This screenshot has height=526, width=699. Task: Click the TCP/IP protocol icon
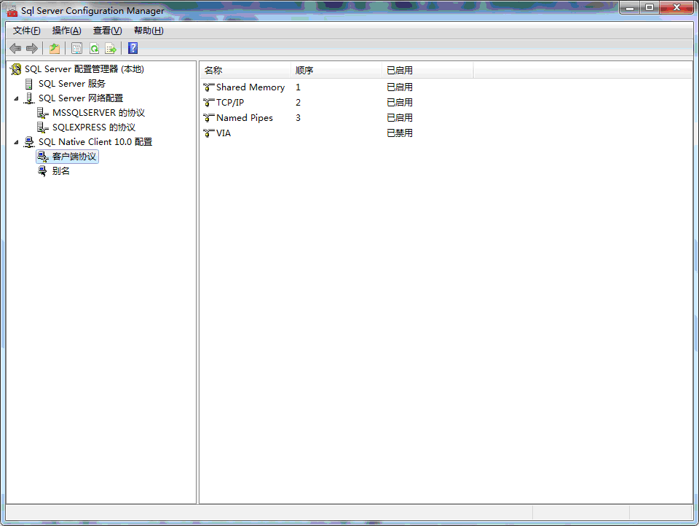point(210,102)
